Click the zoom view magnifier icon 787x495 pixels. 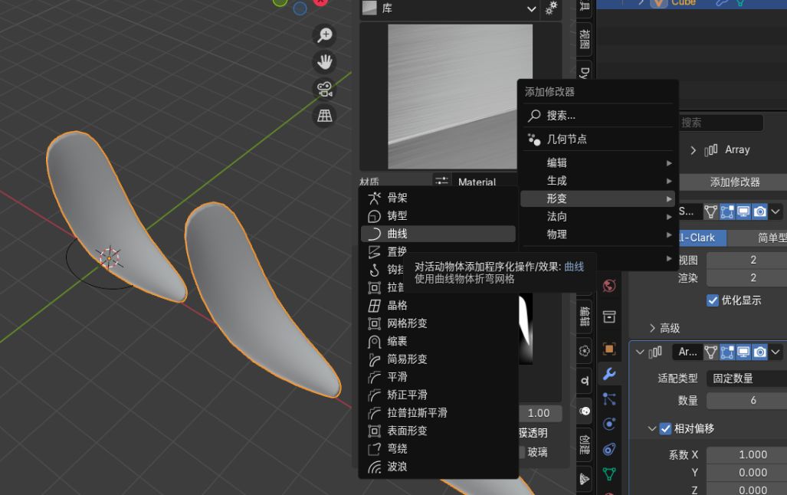click(x=325, y=35)
